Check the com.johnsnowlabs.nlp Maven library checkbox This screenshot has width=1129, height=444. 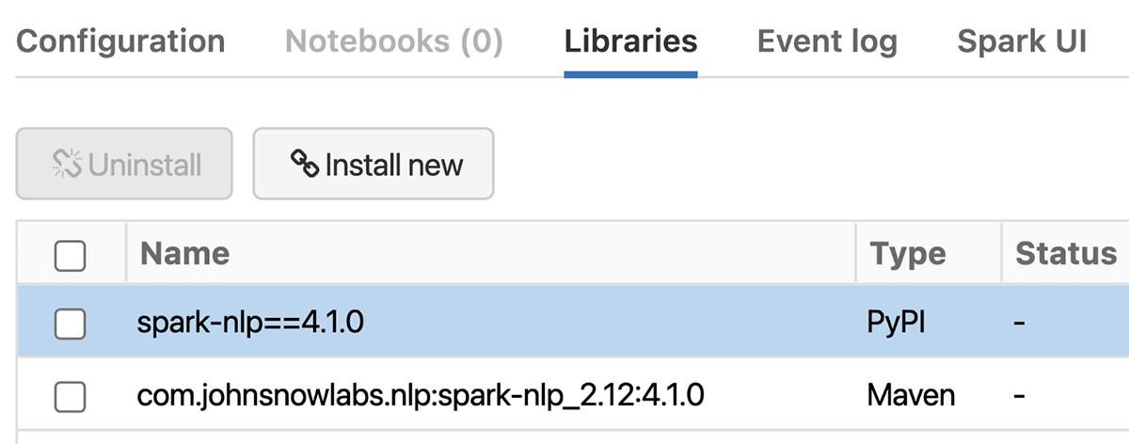click(71, 397)
